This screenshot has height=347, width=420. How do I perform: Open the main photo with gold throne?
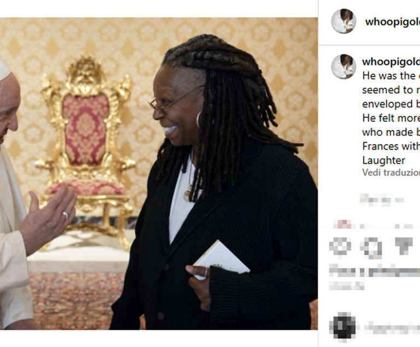tap(159, 174)
